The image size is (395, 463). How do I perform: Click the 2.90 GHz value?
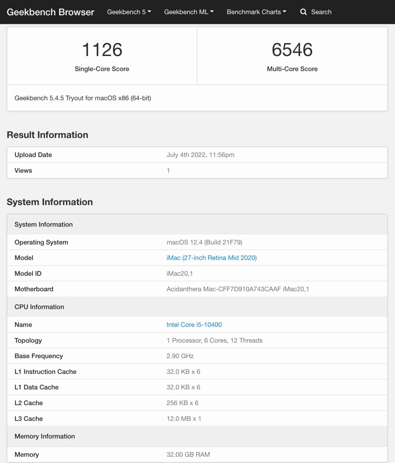180,356
